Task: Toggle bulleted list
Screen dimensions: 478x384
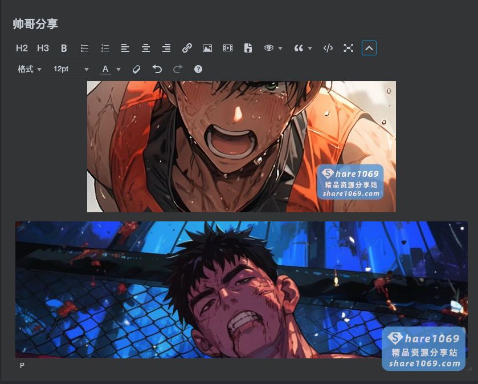Action: tap(84, 48)
